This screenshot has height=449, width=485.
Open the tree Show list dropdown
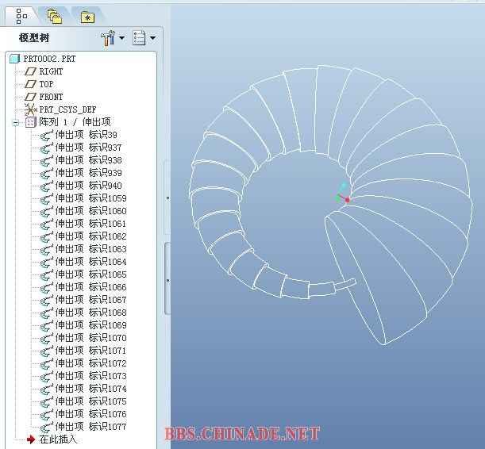tap(143, 37)
